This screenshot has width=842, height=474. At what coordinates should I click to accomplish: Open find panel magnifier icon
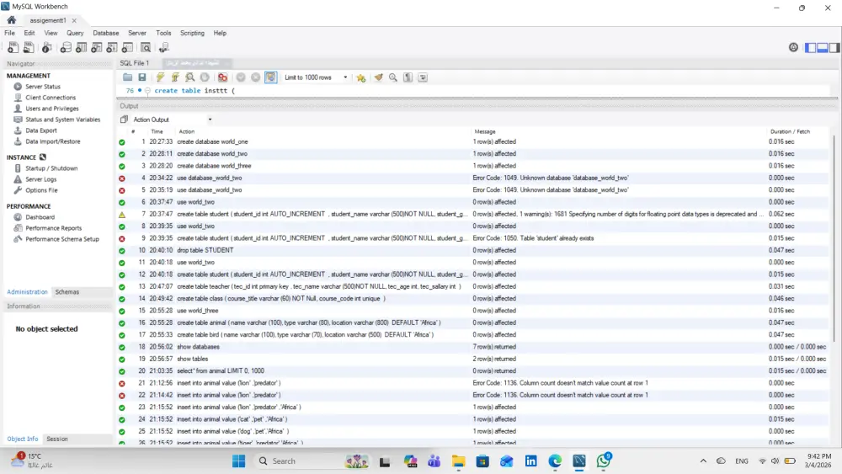(393, 77)
